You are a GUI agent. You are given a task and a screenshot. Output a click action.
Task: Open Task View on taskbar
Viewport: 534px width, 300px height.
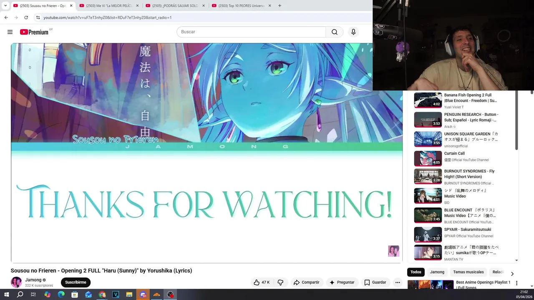(33, 295)
